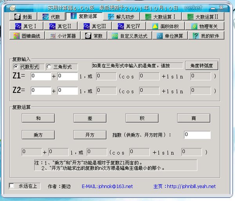Click the 大数运算 II green icon
The height and width of the screenshot is (201, 235).
190,17
